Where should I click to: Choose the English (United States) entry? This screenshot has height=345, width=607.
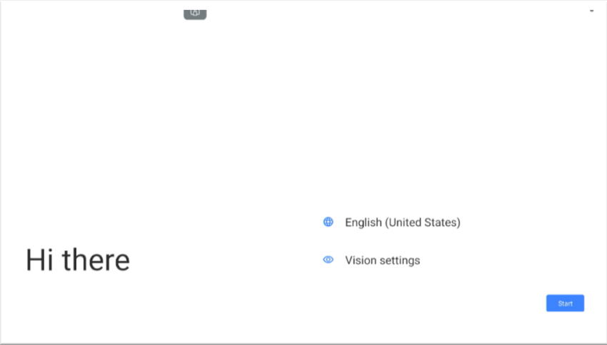[402, 222]
